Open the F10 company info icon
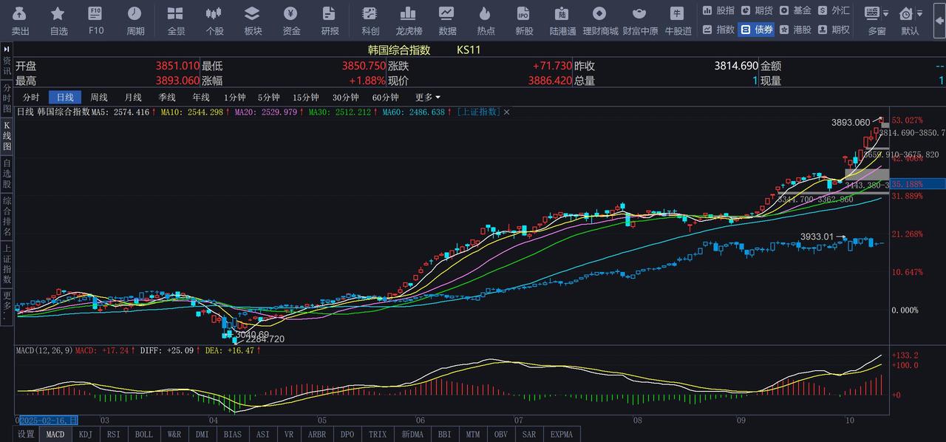 pos(95,14)
